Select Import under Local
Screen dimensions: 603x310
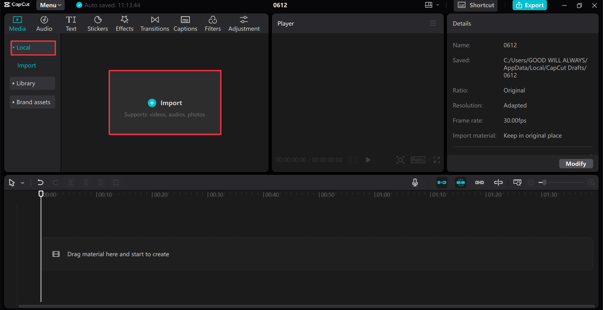pos(27,65)
